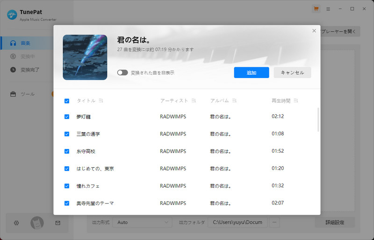
Task: Open the 出力形式 Auto dropdown
Action: (x=143, y=222)
